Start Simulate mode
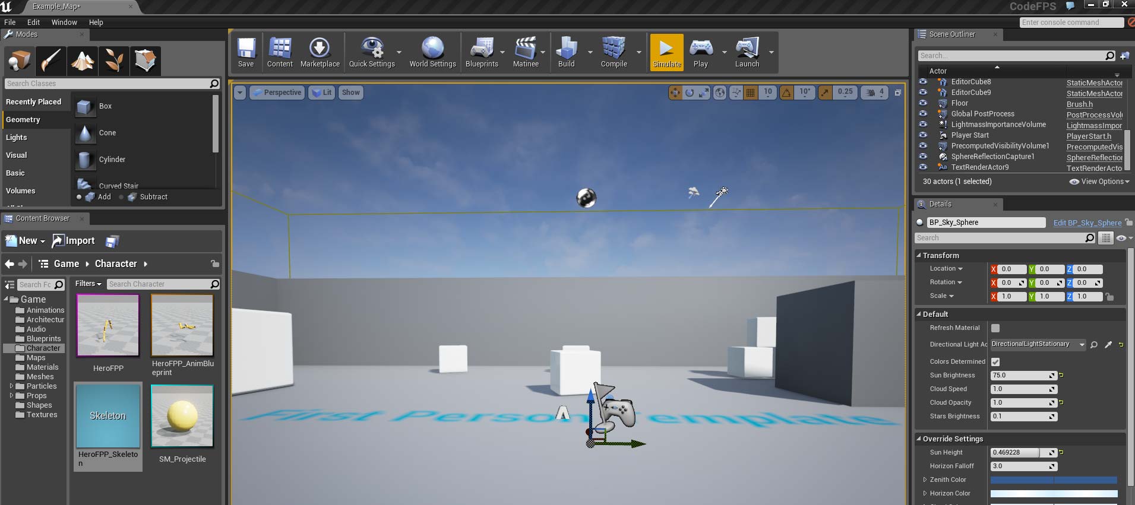 [x=666, y=53]
